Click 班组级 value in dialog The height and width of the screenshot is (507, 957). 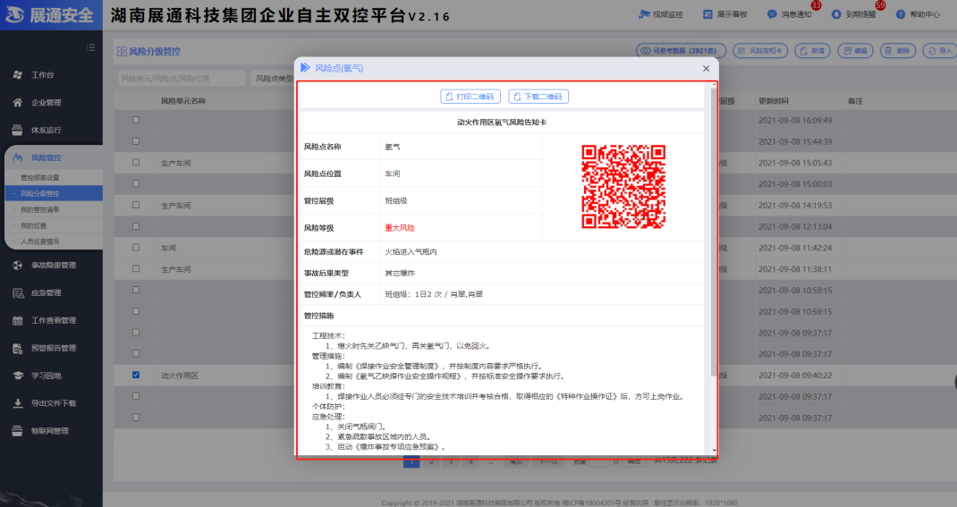(x=396, y=200)
